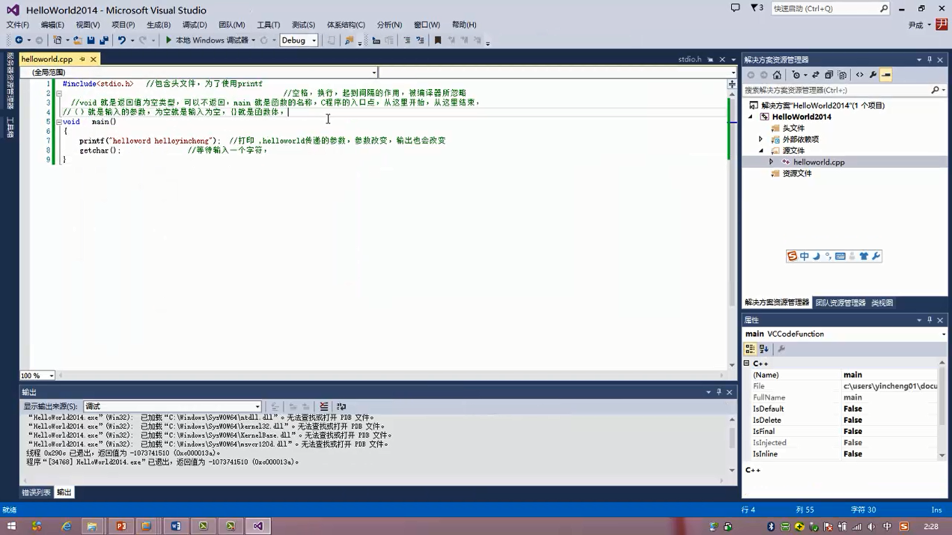This screenshot has height=535, width=952.
Task: Select the helloworld.cpp editor tab
Action: [x=47, y=59]
